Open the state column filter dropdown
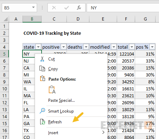This screenshot has height=139, width=159. point(38,47)
